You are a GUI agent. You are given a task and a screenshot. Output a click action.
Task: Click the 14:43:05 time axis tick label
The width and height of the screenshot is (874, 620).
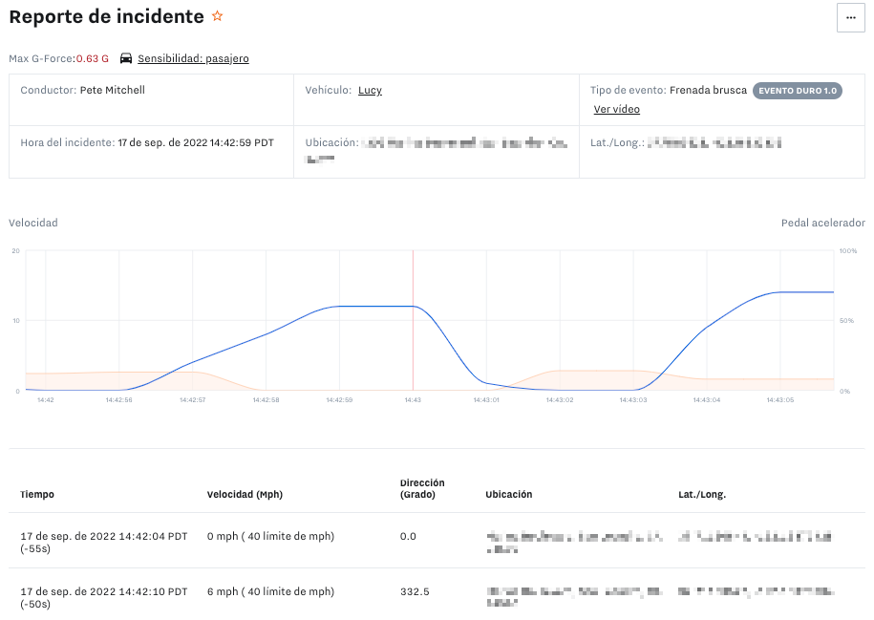coord(780,399)
